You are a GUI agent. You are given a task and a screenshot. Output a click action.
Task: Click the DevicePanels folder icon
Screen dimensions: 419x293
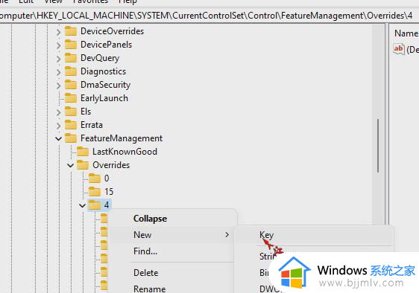(71, 45)
